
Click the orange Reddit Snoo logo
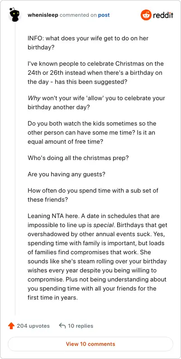click(x=146, y=15)
